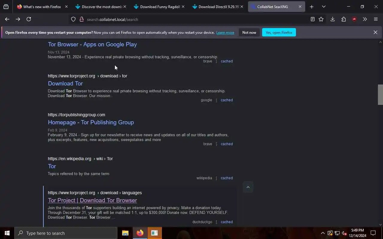List all tabs dropdown
The image size is (383, 239).
click(x=323, y=7)
